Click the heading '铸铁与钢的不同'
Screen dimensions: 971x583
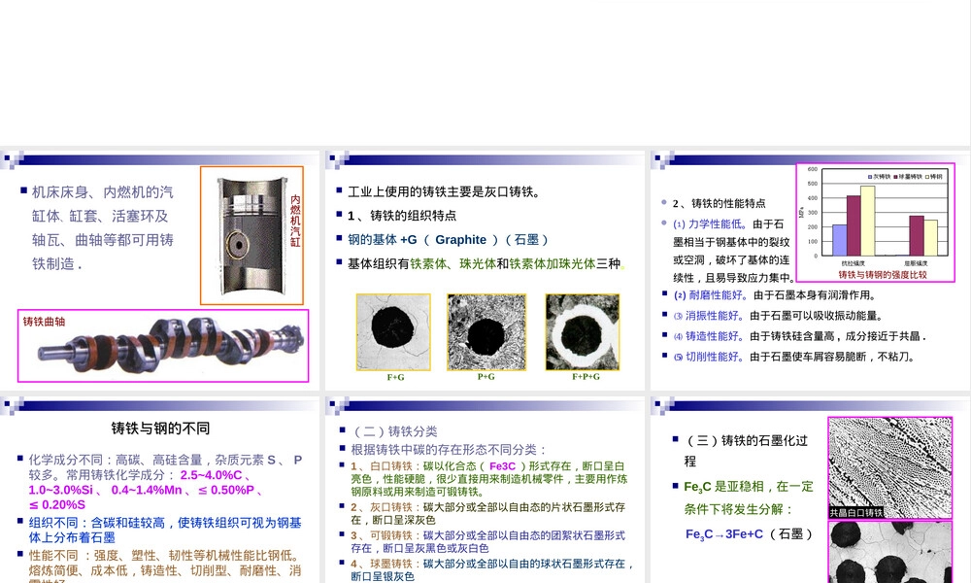coord(160,429)
